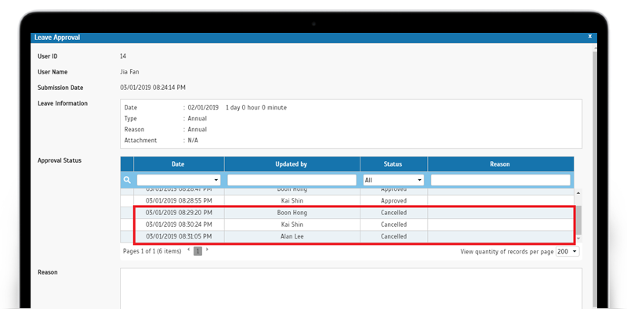The width and height of the screenshot is (627, 309).
Task: Click the Pages 1 of 1 (6 items) text
Action: [x=152, y=251]
